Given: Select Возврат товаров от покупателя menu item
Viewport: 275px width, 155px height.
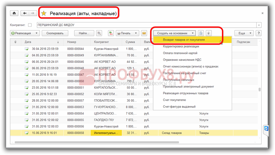Looking at the screenshot, I should pyautogui.click(x=184, y=40).
